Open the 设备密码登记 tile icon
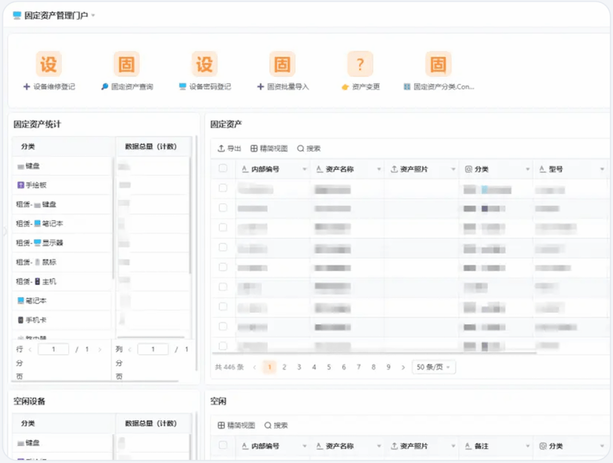This screenshot has width=613, height=463. coord(204,64)
